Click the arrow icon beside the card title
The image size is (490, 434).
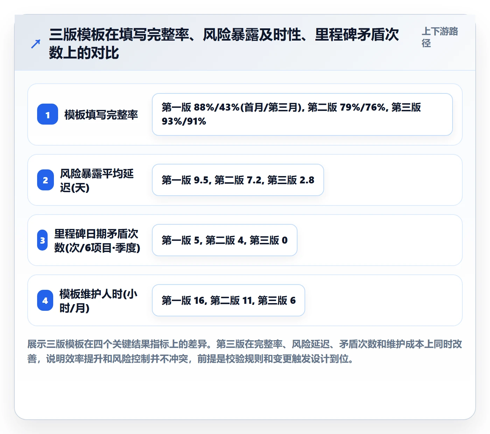[35, 44]
